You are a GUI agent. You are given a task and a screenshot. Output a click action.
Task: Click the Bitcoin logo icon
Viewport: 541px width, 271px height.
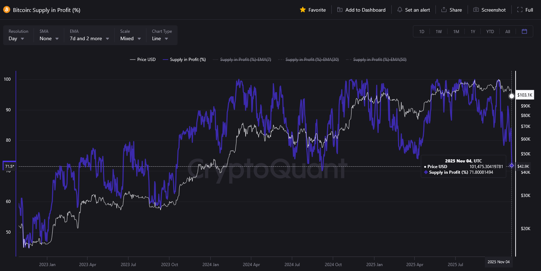point(6,10)
